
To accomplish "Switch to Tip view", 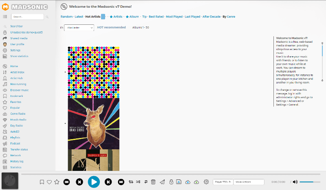I will click(x=144, y=17).
